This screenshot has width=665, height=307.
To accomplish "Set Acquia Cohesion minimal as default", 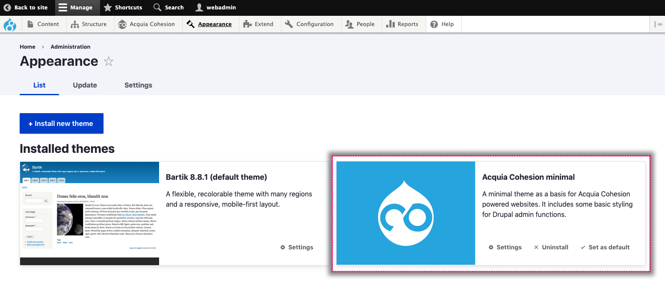I will click(x=605, y=247).
